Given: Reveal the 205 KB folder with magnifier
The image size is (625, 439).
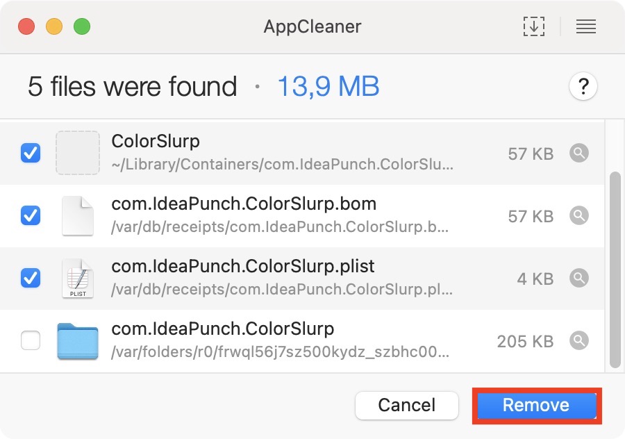Looking at the screenshot, I should click(579, 341).
